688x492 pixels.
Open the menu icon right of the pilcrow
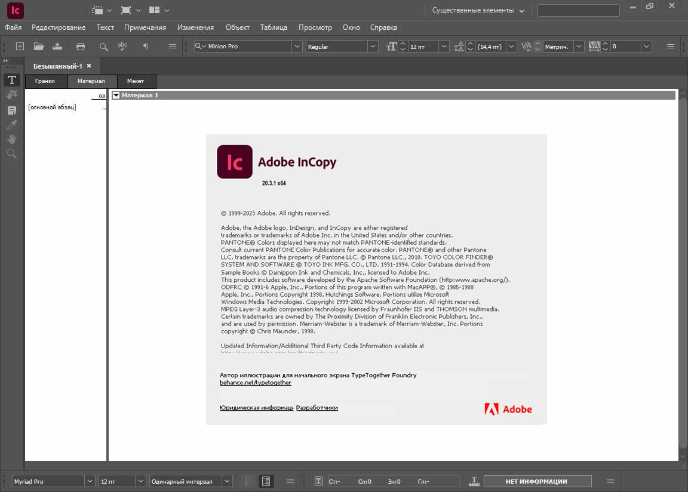173,47
